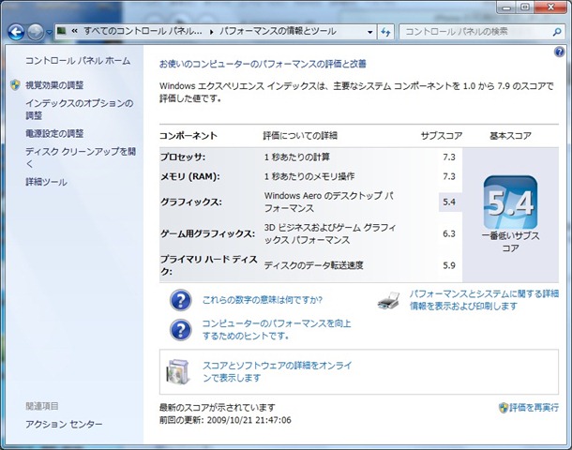Open スコアとソフトウェアの詳細をオンライン link
The image size is (572, 450).
coord(278,371)
